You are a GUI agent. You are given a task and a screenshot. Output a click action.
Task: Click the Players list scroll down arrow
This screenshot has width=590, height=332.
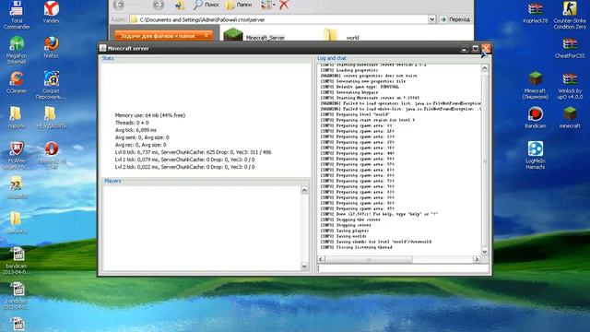click(x=304, y=267)
